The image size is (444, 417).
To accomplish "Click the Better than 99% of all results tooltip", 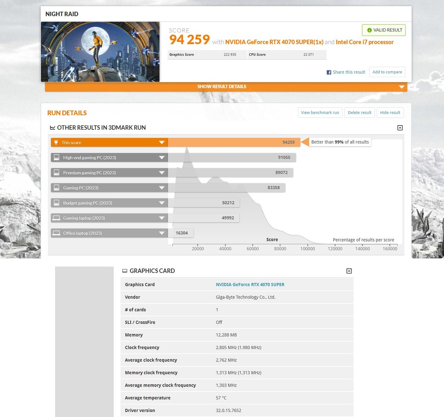I will coord(340,142).
